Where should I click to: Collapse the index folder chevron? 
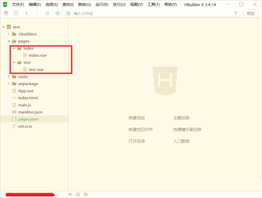[x=14, y=48]
